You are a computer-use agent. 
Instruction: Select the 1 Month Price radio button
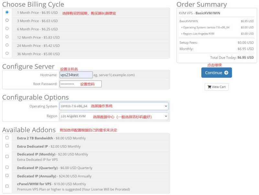[7, 12]
